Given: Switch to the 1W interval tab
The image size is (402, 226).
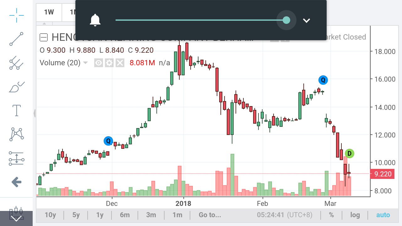Looking at the screenshot, I should pyautogui.click(x=49, y=12).
